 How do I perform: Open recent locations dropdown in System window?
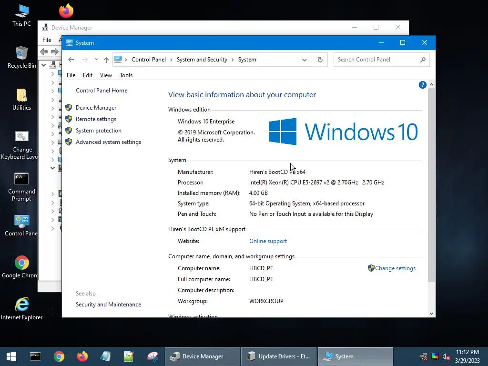96,60
